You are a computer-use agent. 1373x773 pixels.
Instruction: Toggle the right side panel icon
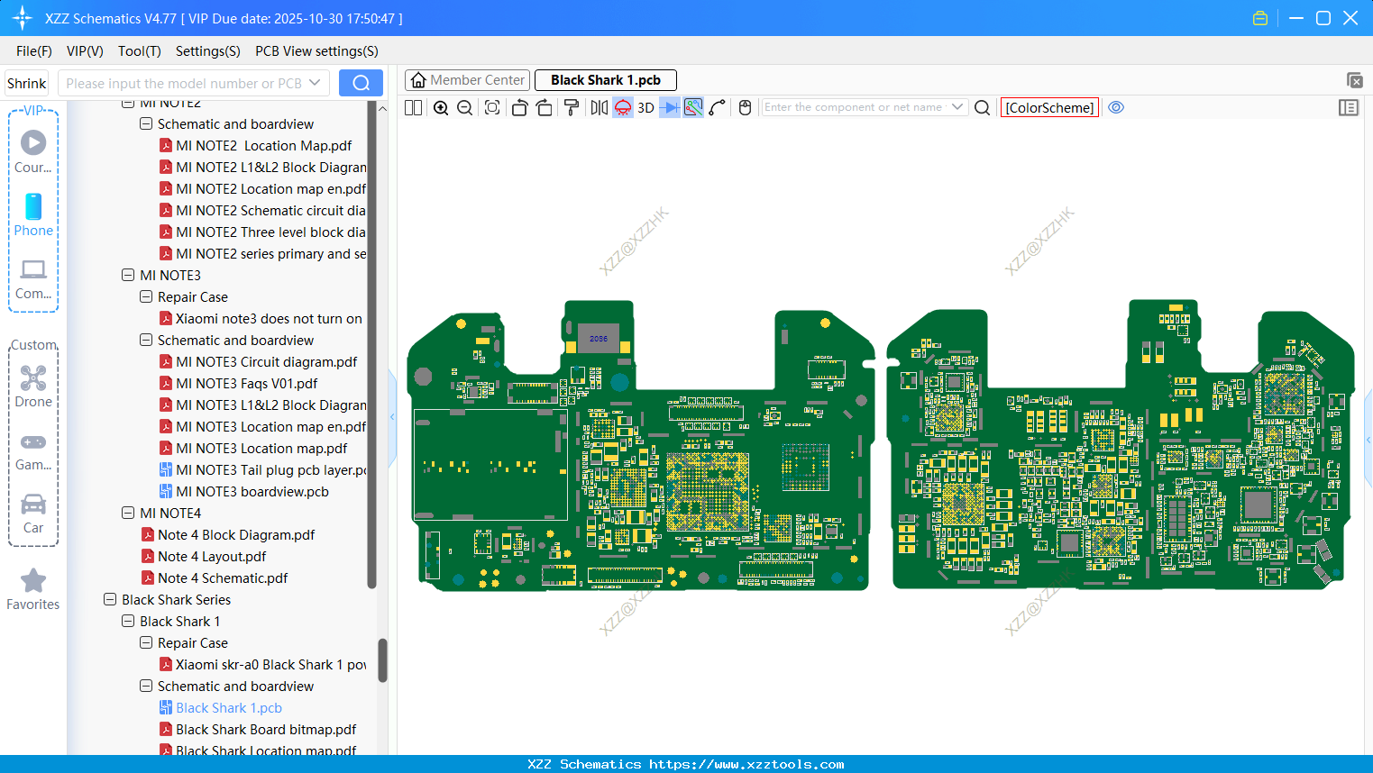[x=1349, y=108]
